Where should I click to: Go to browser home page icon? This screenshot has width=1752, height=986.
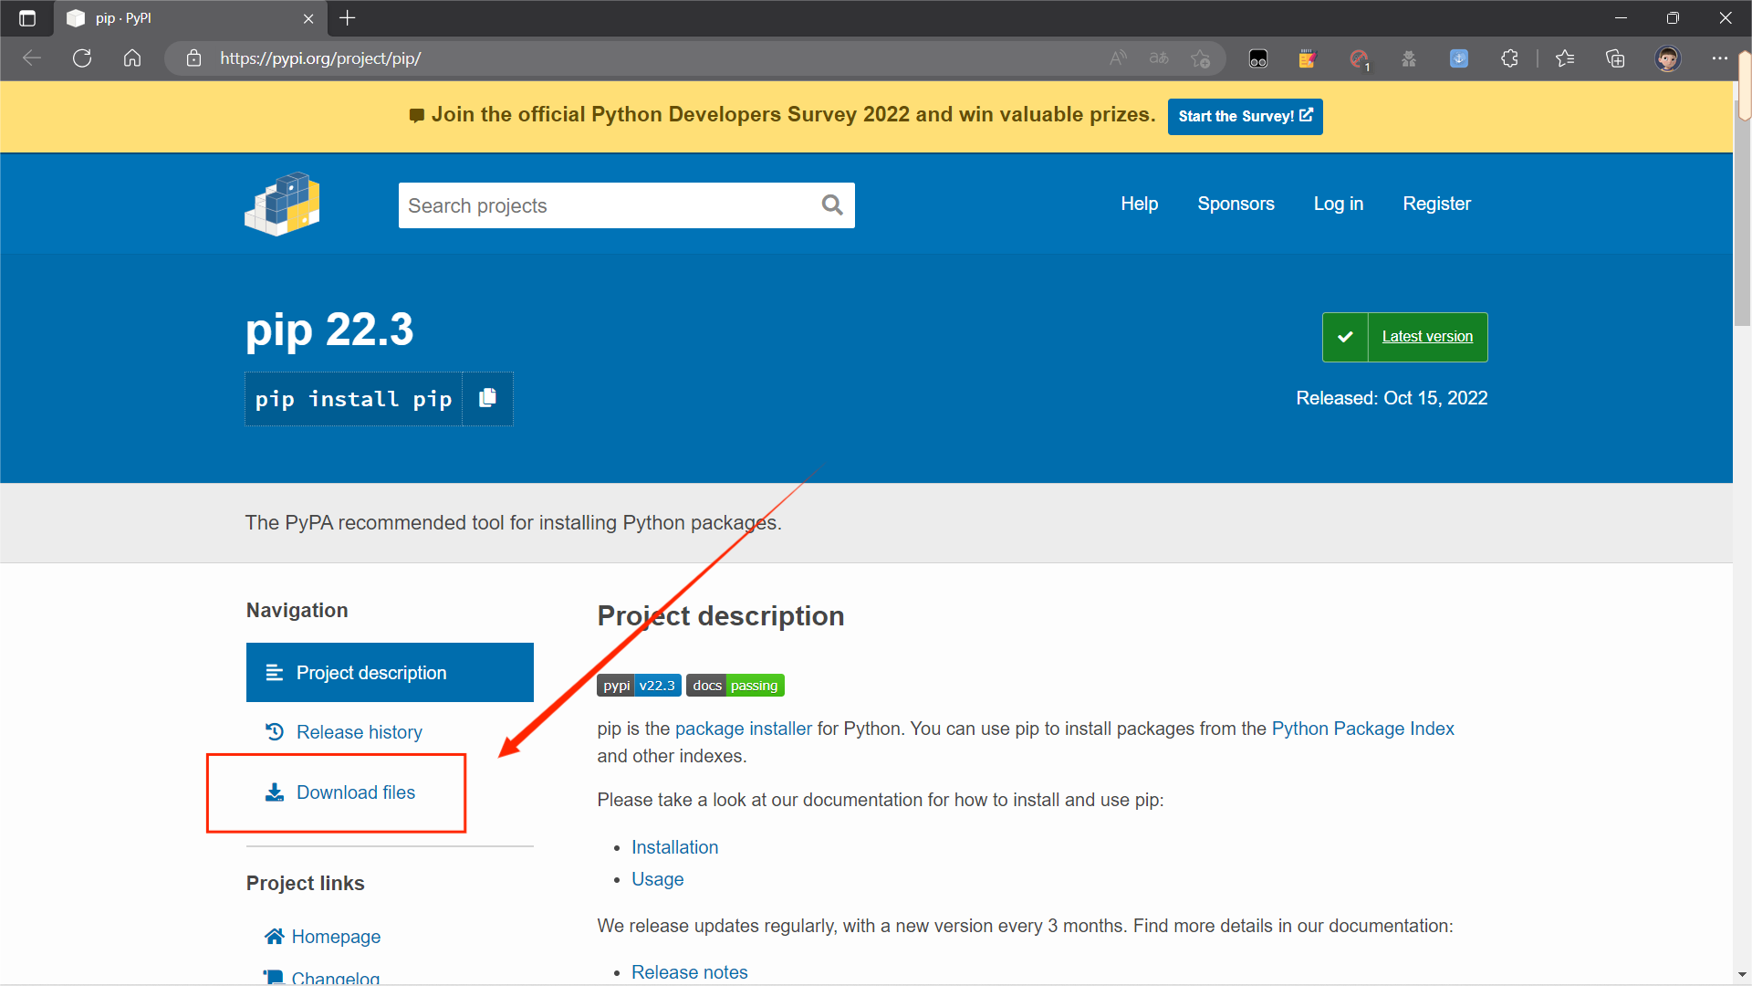[x=132, y=58]
